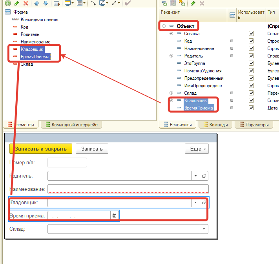Image resolution: width=279 pixels, height=264 pixels.
Task: Select the Код element in elements tree
Action: coord(24,27)
